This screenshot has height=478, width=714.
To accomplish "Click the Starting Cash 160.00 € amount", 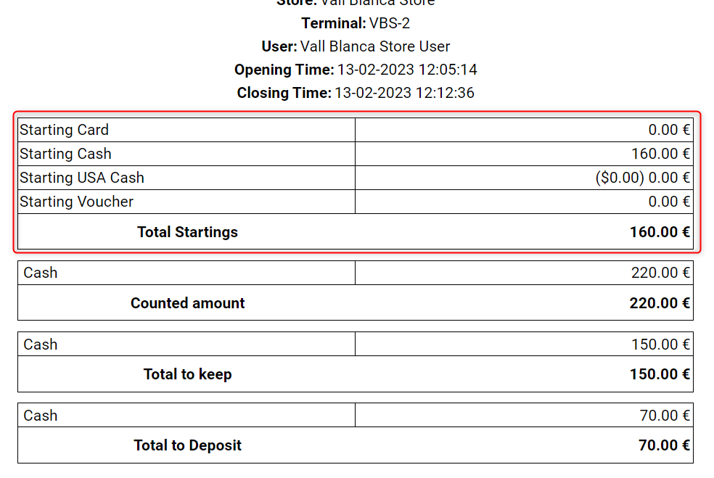I will [660, 154].
